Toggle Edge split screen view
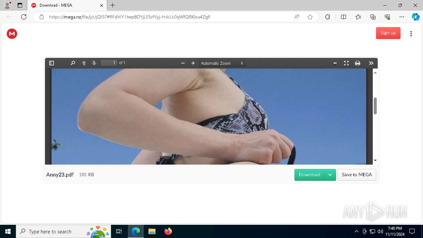The width and height of the screenshot is (423, 238). pos(343,17)
